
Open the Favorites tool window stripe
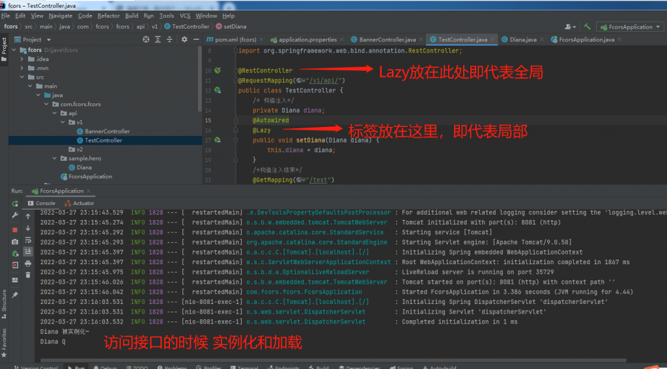tap(4, 342)
